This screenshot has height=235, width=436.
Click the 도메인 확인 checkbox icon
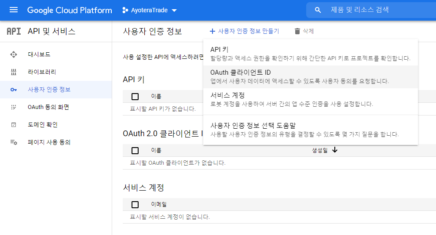tap(14, 125)
